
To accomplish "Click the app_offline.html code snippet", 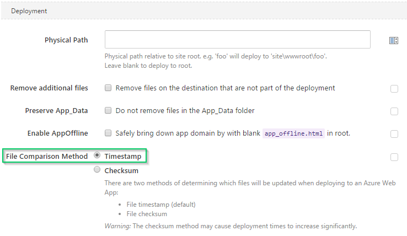I will 293,133.
